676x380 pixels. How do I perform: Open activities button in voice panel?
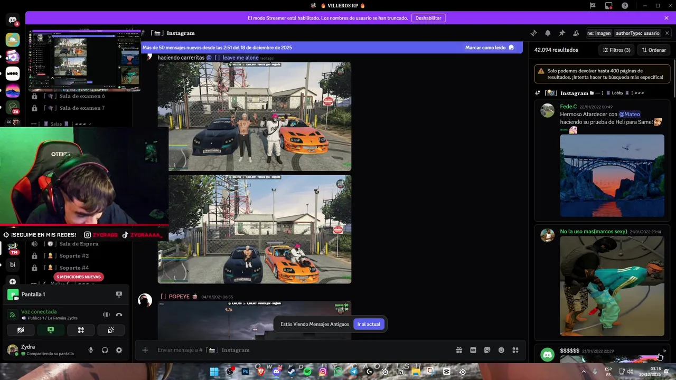[x=81, y=330]
